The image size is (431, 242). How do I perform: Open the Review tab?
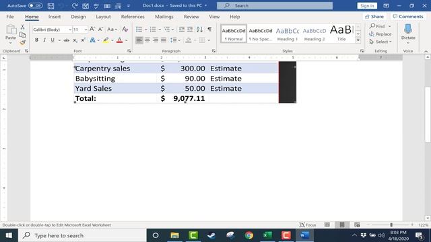tap(191, 17)
